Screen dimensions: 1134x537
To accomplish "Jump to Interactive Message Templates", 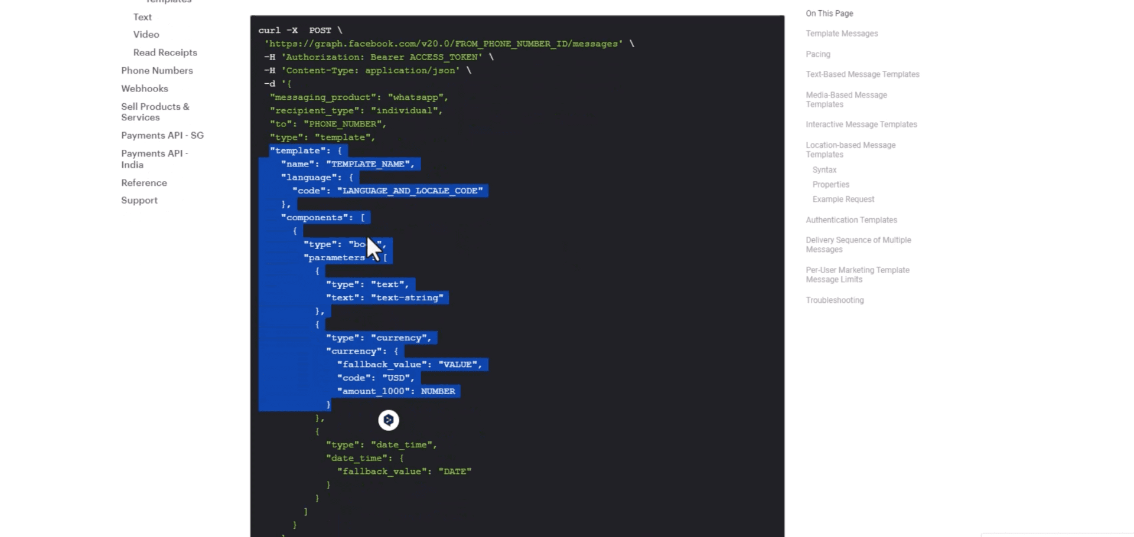I will pos(861,125).
